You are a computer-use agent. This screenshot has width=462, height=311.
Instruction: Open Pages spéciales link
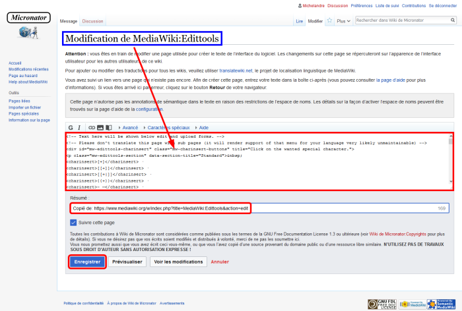pos(24,113)
